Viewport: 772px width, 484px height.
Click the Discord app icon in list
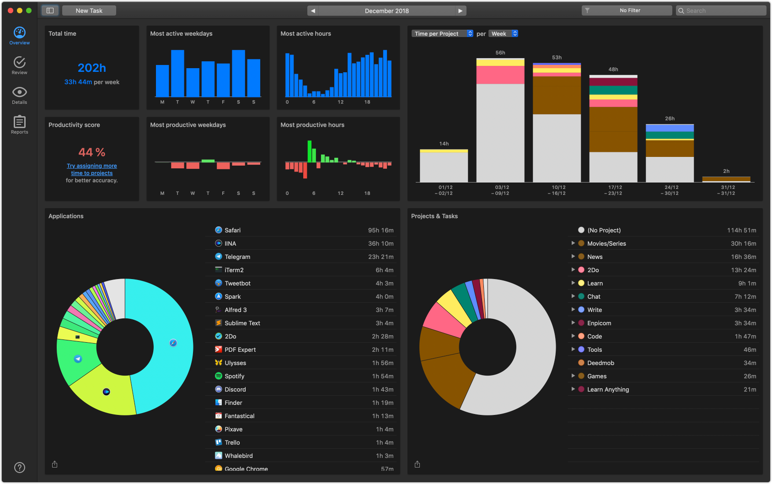click(x=219, y=389)
